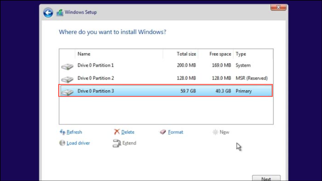Click the starburst New icon
The width and height of the screenshot is (322, 181).
point(215,132)
